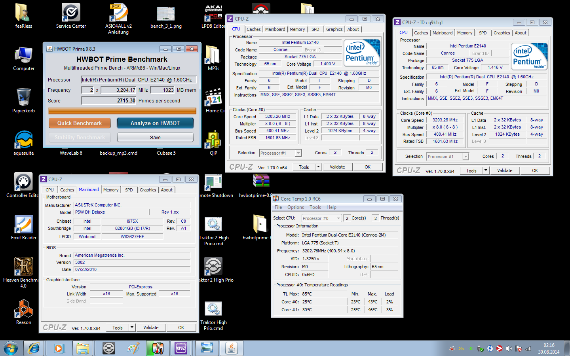
Task: Click Save button in HWBOT Prime
Action: click(155, 137)
